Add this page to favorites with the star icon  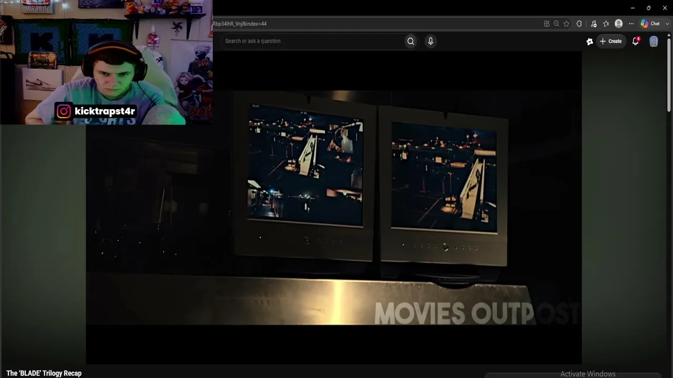(566, 24)
